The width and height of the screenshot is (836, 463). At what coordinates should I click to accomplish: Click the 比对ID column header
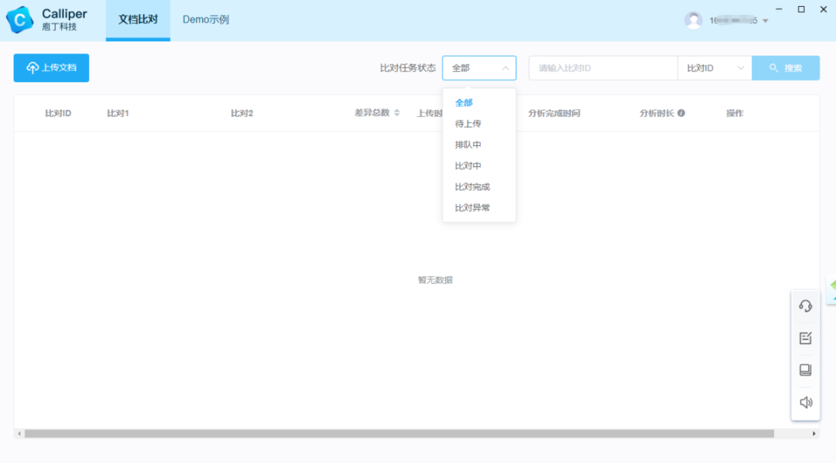click(58, 113)
